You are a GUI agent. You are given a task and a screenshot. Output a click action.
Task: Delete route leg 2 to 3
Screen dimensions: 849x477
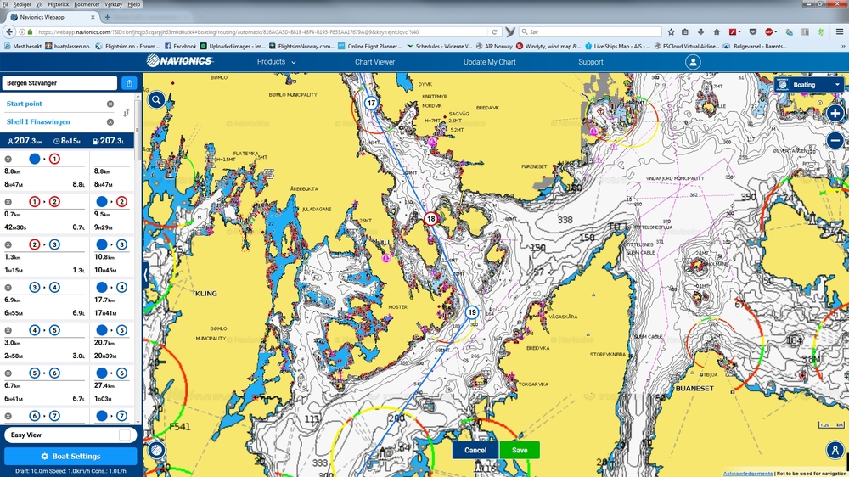[x=8, y=244]
